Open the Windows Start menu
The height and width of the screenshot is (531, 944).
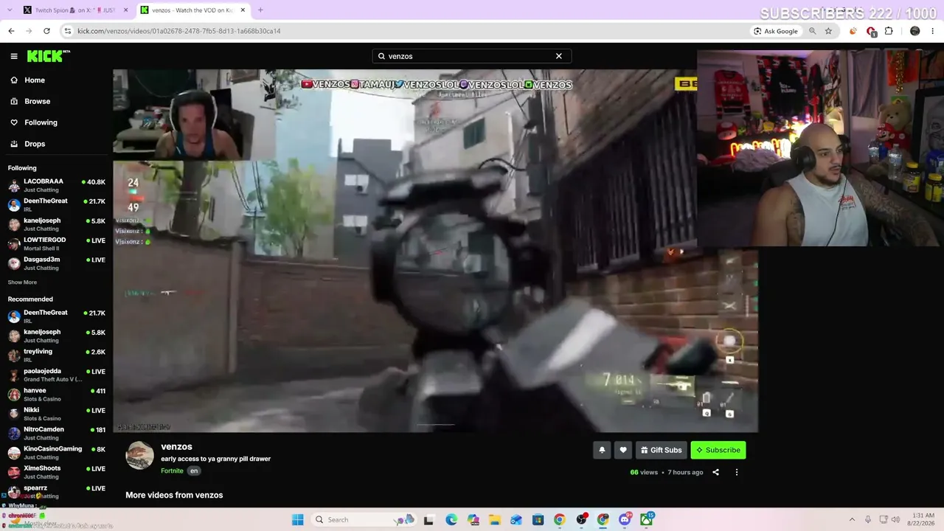tap(298, 520)
